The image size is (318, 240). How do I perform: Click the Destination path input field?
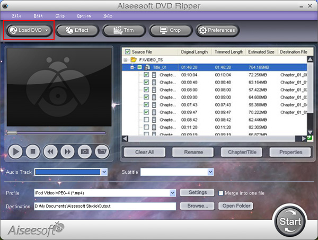click(105, 206)
